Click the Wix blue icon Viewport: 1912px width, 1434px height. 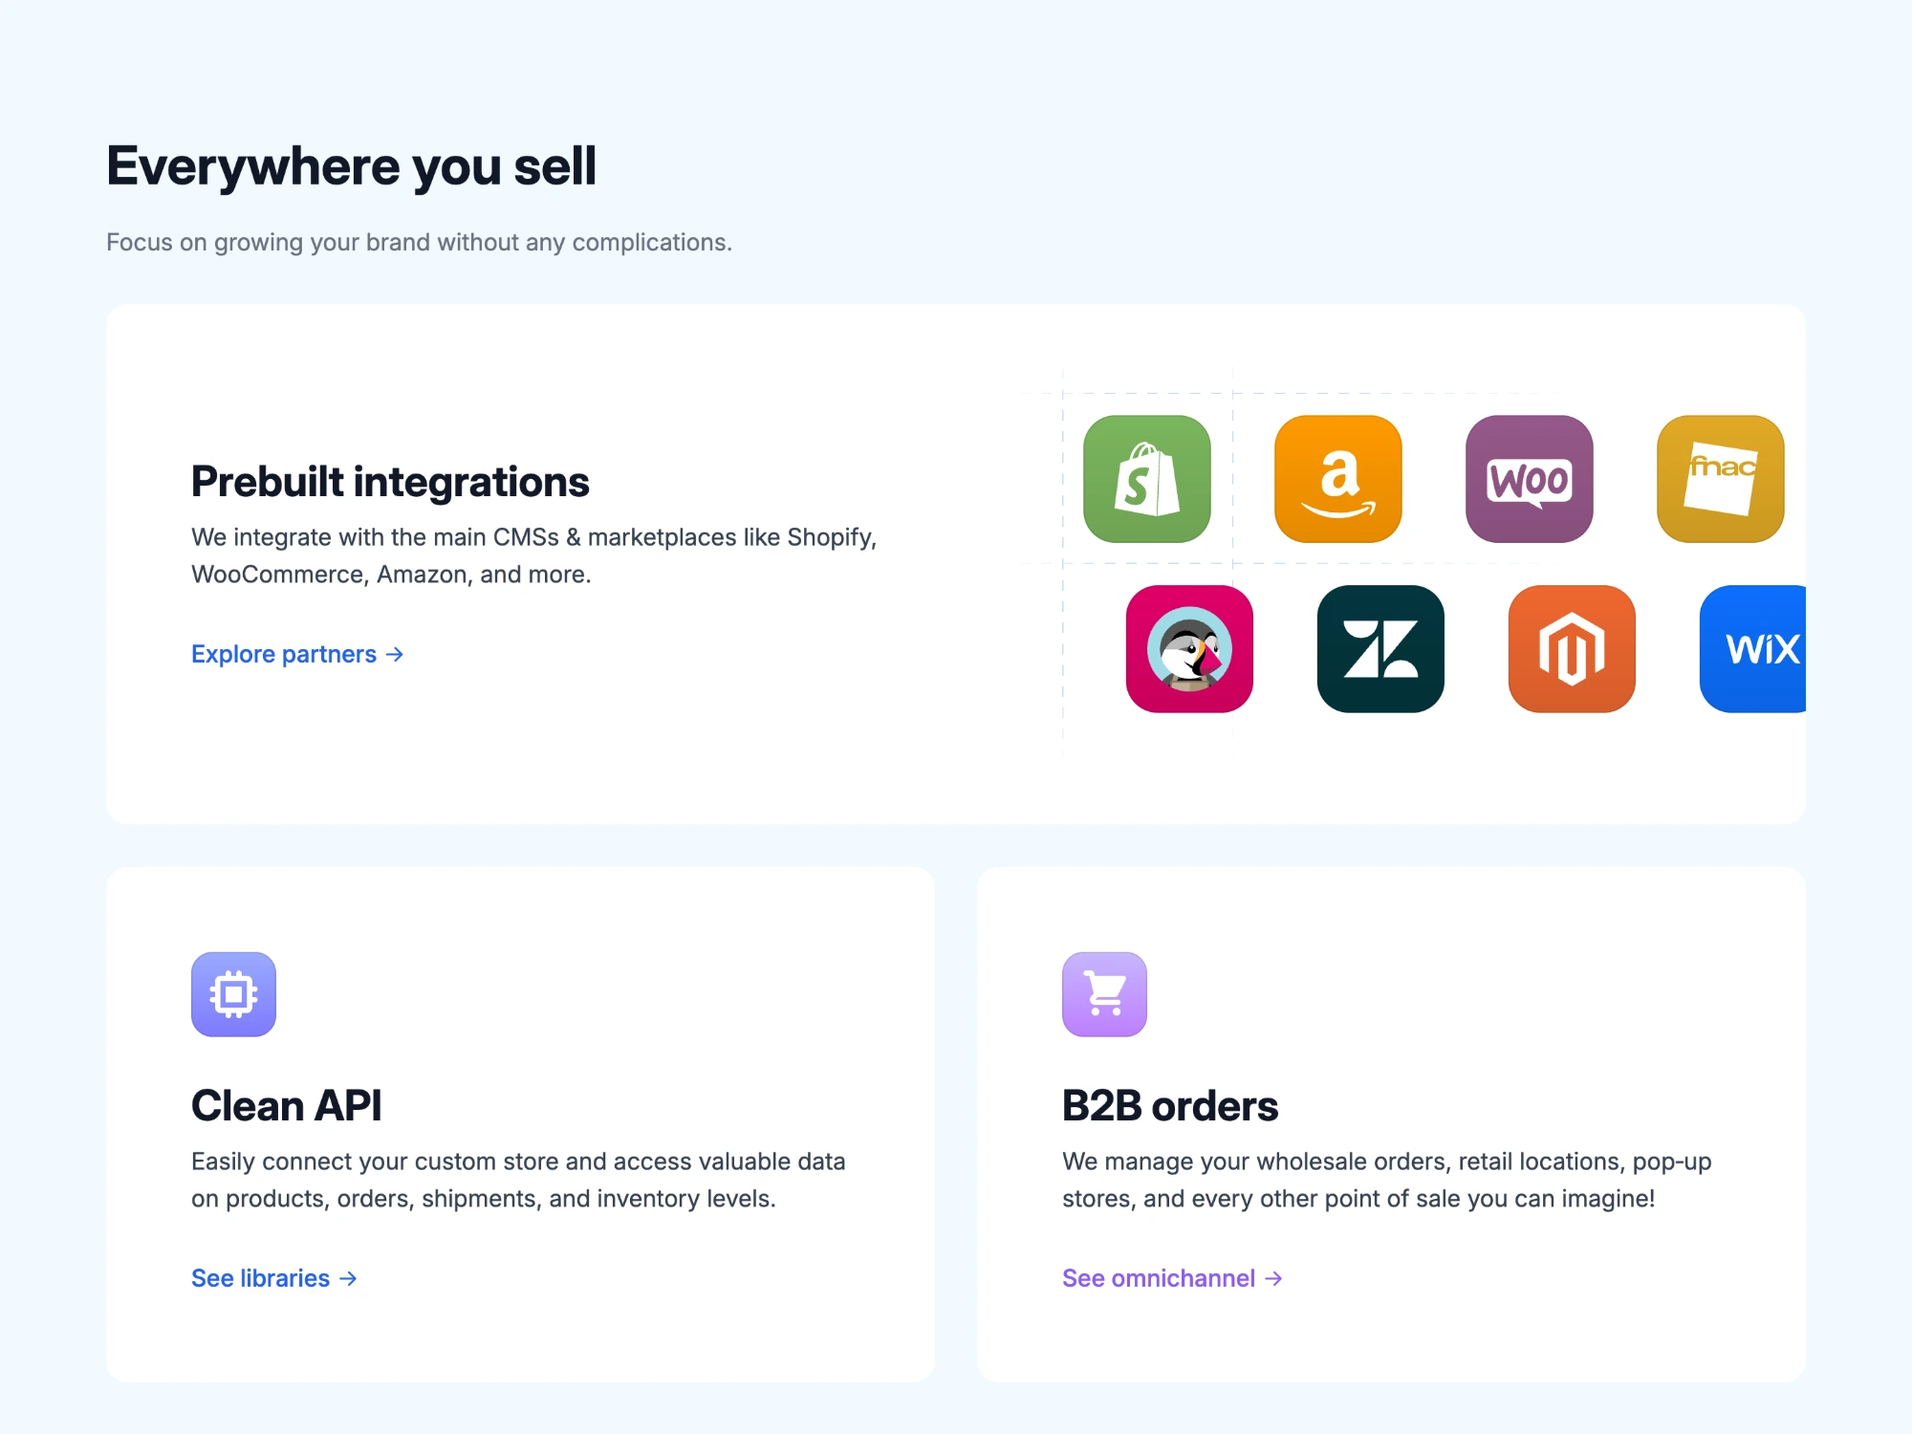[x=1753, y=649]
